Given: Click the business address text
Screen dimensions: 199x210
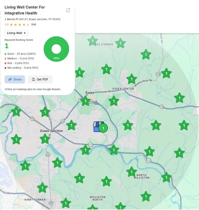Looking at the screenshot, I should 33,19.
